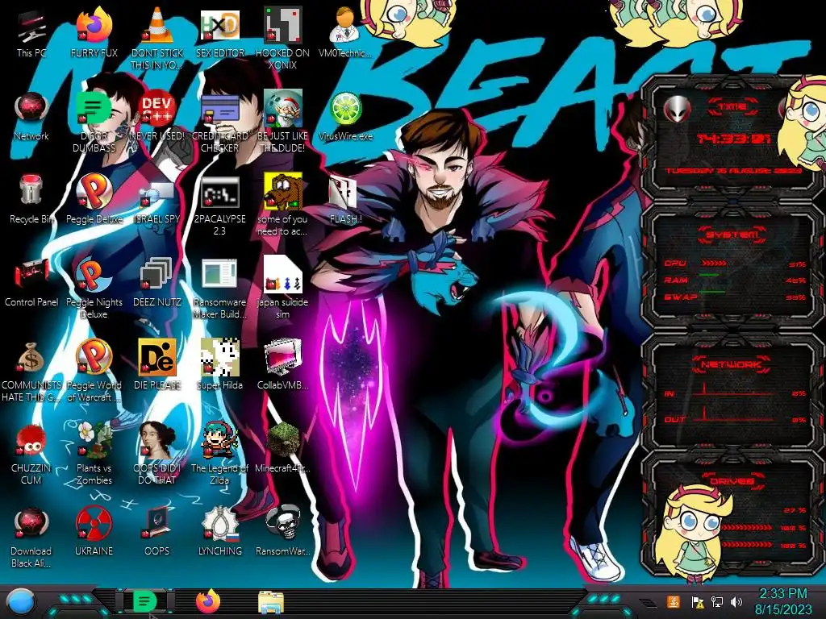Screen dimensions: 826x619
Task: Click the Start orb on the taskbar
Action: coord(21,602)
